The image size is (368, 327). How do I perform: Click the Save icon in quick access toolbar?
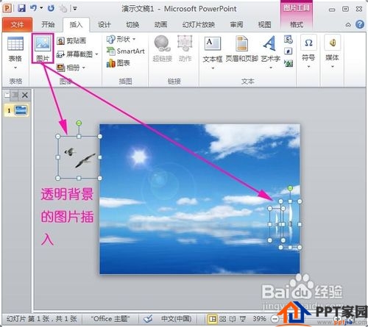21,8
